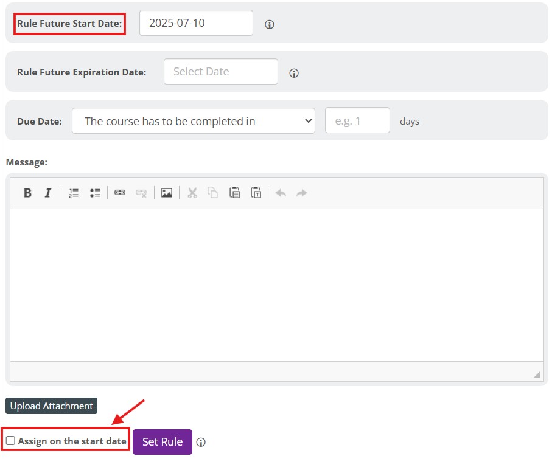
Task: Redo the last edit
Action: pyautogui.click(x=302, y=193)
